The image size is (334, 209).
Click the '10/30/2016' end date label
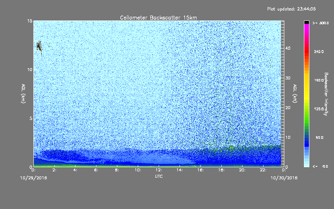pos(284,178)
